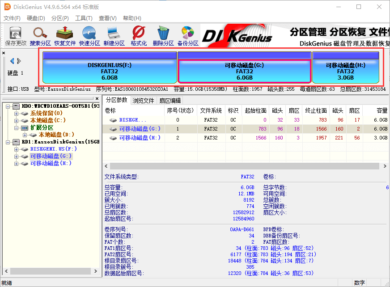This screenshot has width=390, height=287.
Task: Close the disk map panel with X
Action: pyautogui.click(x=4, y=53)
